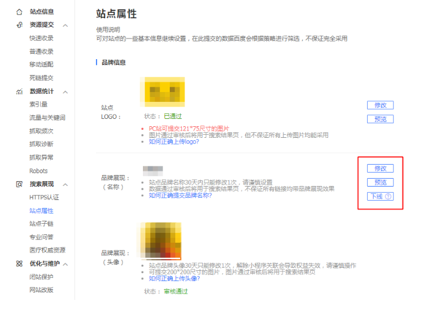Click the 搜索展现 magnifier icon
The height and width of the screenshot is (311, 444).
19,184
